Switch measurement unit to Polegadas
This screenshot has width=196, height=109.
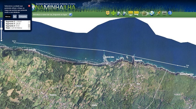tap(23, 17)
